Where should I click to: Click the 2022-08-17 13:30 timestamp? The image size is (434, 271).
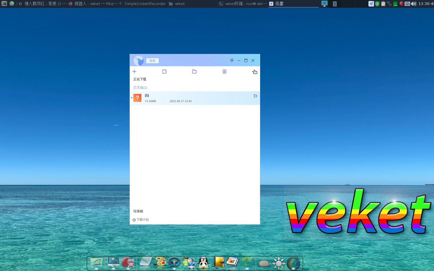pyautogui.click(x=181, y=101)
